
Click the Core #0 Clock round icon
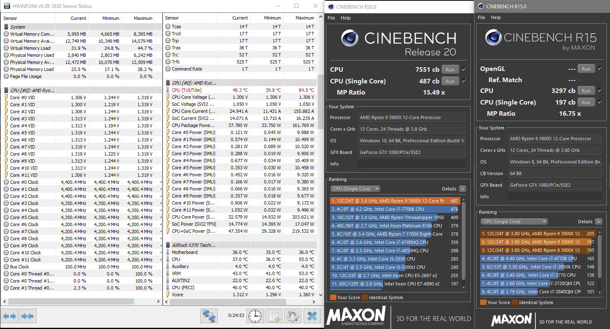[6, 182]
